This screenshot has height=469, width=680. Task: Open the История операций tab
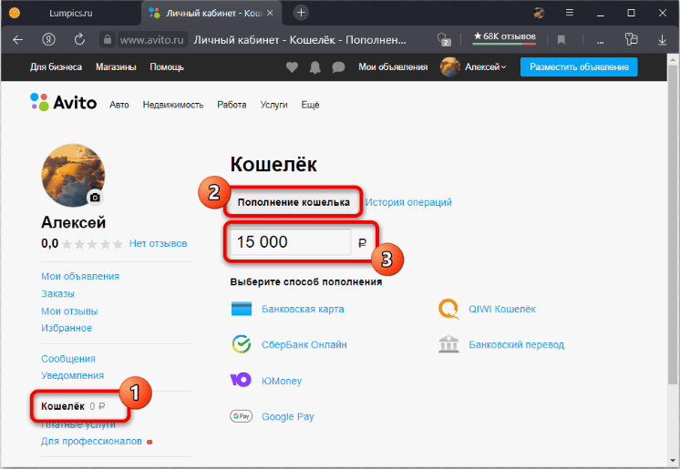click(x=408, y=202)
